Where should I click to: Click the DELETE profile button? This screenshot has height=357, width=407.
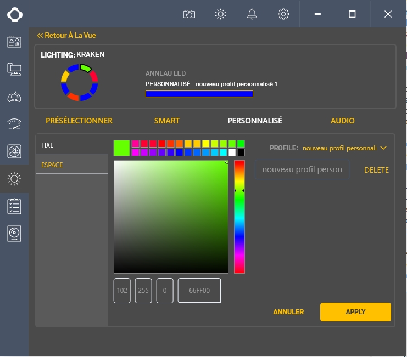click(x=376, y=170)
